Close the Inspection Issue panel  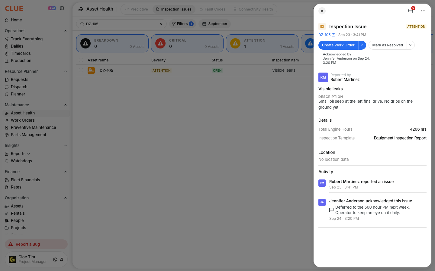pyautogui.click(x=322, y=11)
